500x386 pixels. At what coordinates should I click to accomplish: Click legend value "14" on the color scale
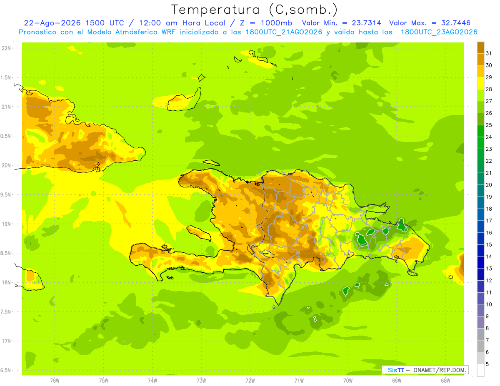click(489, 257)
